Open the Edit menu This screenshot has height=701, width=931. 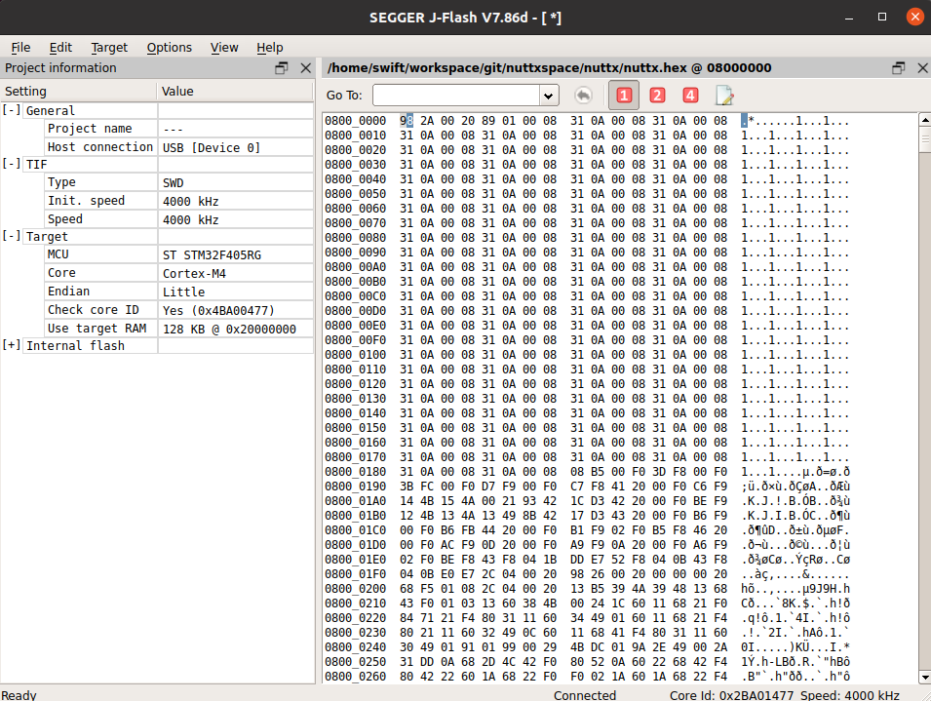(60, 48)
